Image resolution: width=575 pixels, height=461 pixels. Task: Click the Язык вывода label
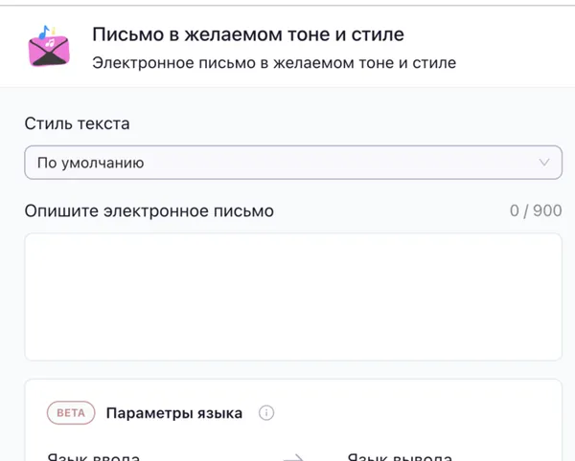click(x=399, y=457)
